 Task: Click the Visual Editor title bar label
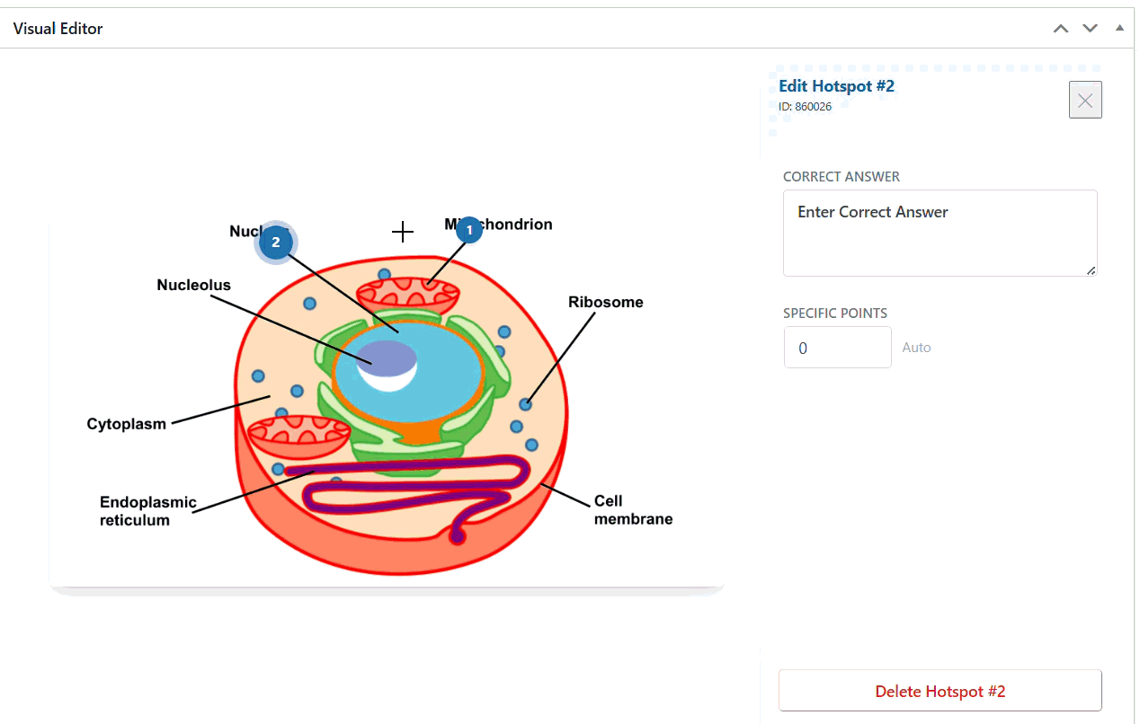coord(57,28)
